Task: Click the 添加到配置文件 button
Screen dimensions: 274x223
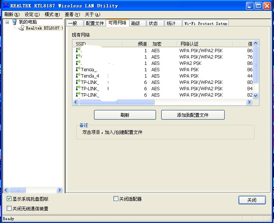Action: 193,115
